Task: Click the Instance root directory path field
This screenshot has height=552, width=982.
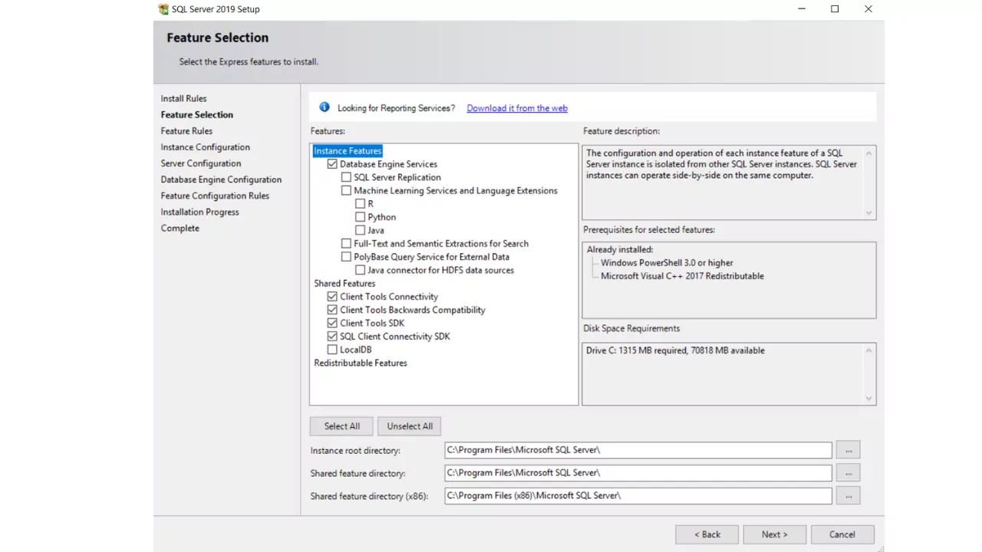Action: [638, 450]
